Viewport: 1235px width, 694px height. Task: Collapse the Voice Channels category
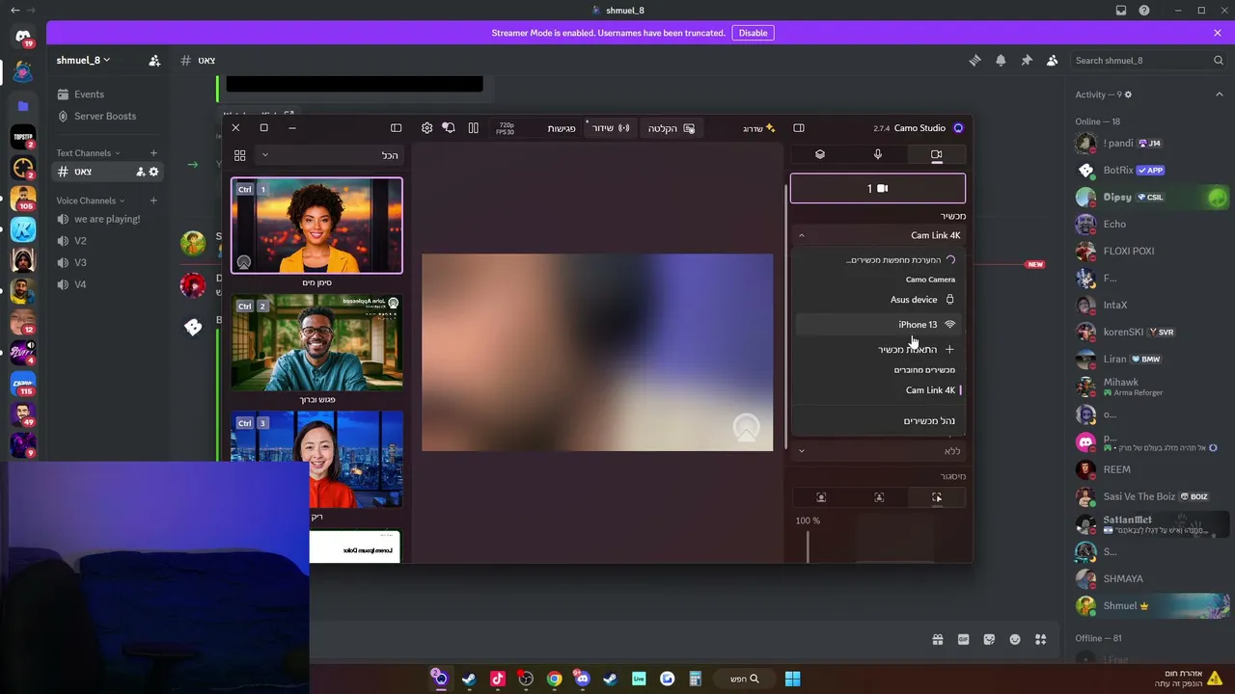91,200
